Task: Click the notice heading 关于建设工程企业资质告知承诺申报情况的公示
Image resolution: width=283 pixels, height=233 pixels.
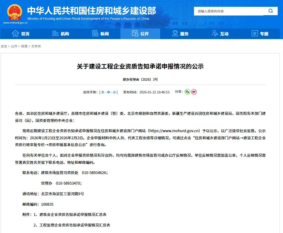Action: 140,66
